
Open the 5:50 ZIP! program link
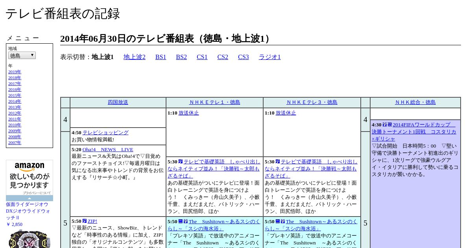click(x=92, y=221)
